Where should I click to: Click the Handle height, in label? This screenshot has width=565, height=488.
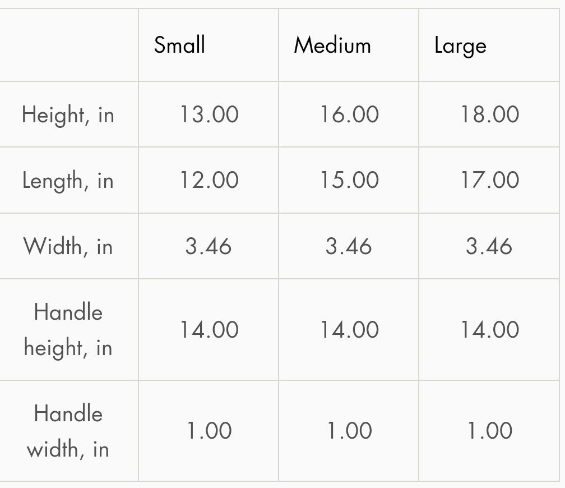(x=68, y=330)
